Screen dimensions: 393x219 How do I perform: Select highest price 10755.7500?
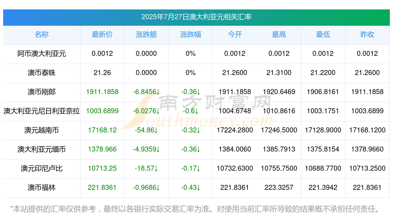click(x=279, y=168)
